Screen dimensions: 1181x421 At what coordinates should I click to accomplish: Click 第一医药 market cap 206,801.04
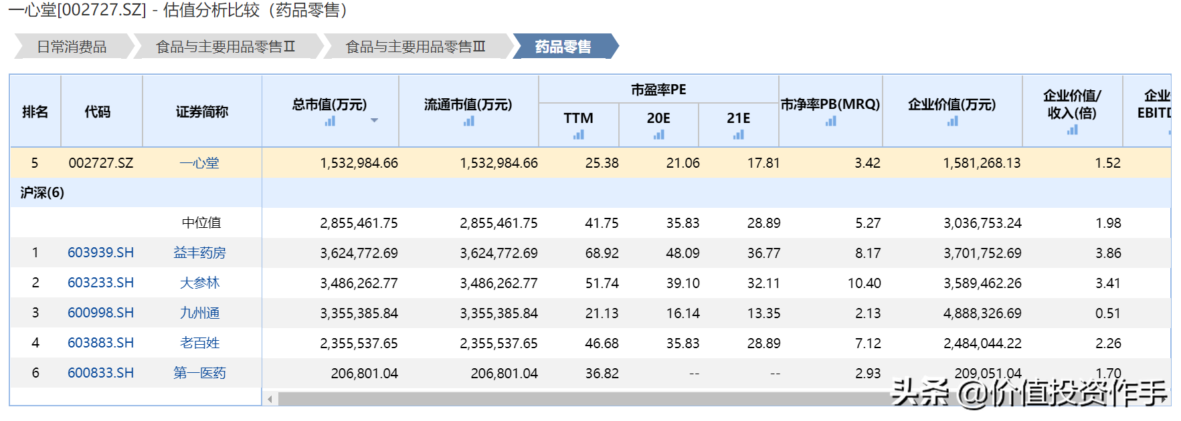[x=364, y=374]
